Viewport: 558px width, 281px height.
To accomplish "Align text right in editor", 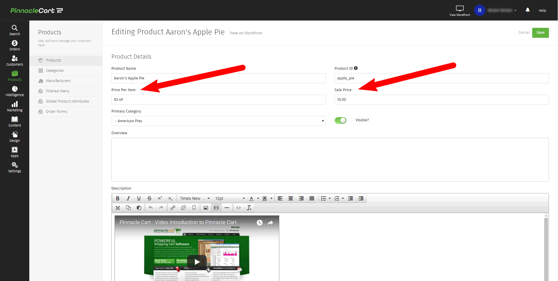I will point(301,198).
